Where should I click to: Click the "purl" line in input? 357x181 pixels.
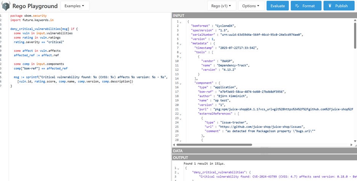275,109
